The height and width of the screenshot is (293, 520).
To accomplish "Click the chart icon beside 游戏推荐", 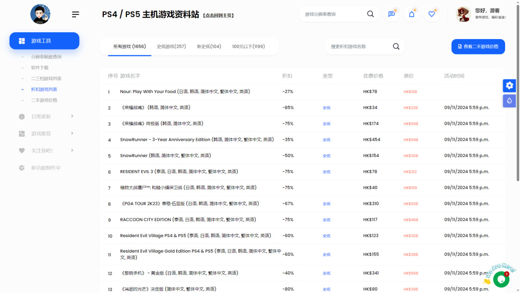I will 22,133.
